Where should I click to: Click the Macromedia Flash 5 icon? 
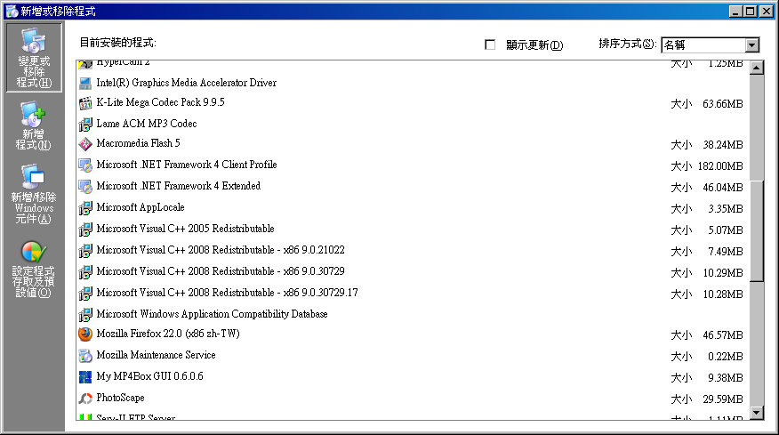coord(85,144)
